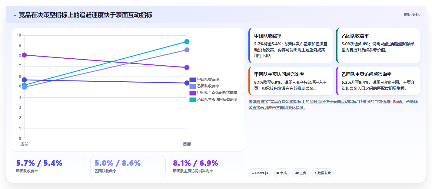
Task: Click 乙团队收藏率 data point at 目标
Action: pos(187,50)
